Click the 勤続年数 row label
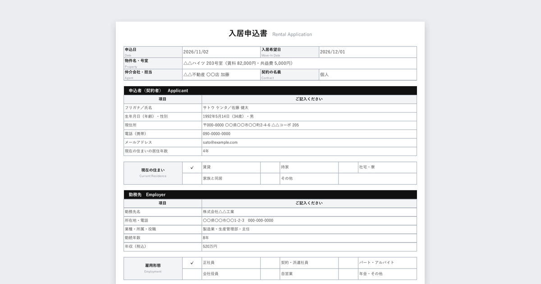The image size is (541, 284). 163,238
